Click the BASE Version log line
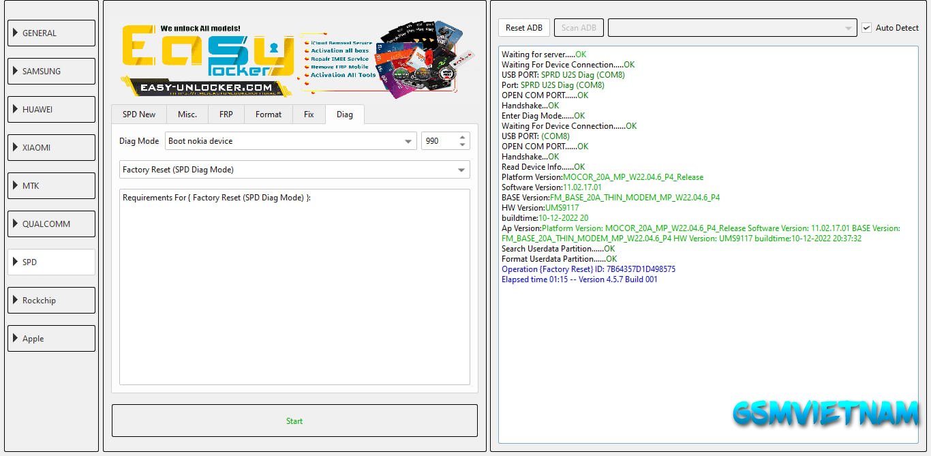The height and width of the screenshot is (456, 931). click(611, 198)
